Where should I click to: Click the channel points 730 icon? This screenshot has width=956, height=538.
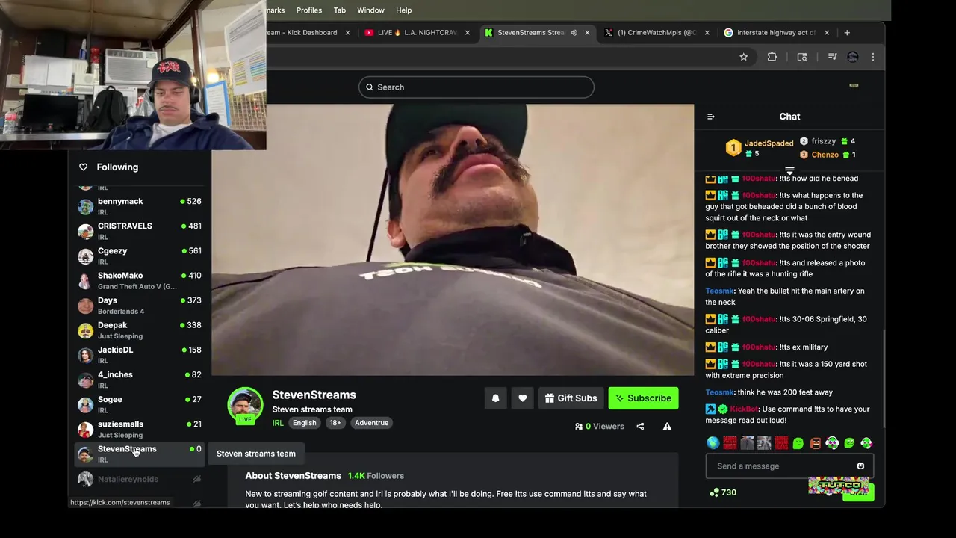(714, 492)
